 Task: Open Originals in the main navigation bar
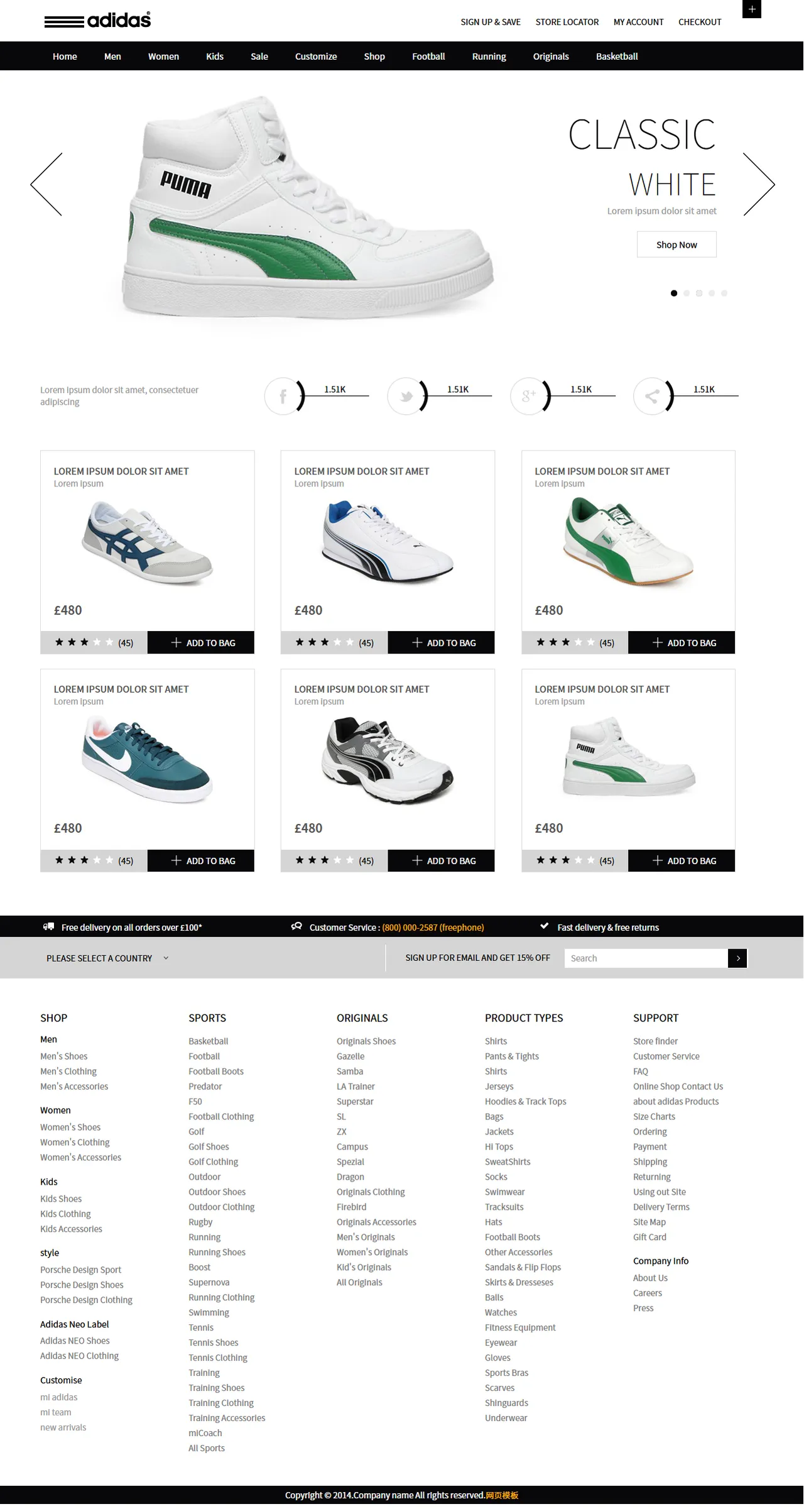[x=551, y=56]
